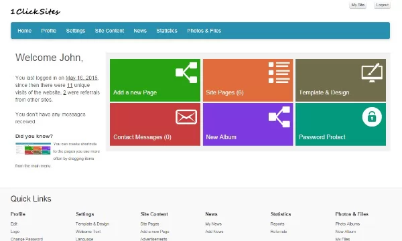Open the Site Content menu
402x241 pixels.
pos(109,31)
